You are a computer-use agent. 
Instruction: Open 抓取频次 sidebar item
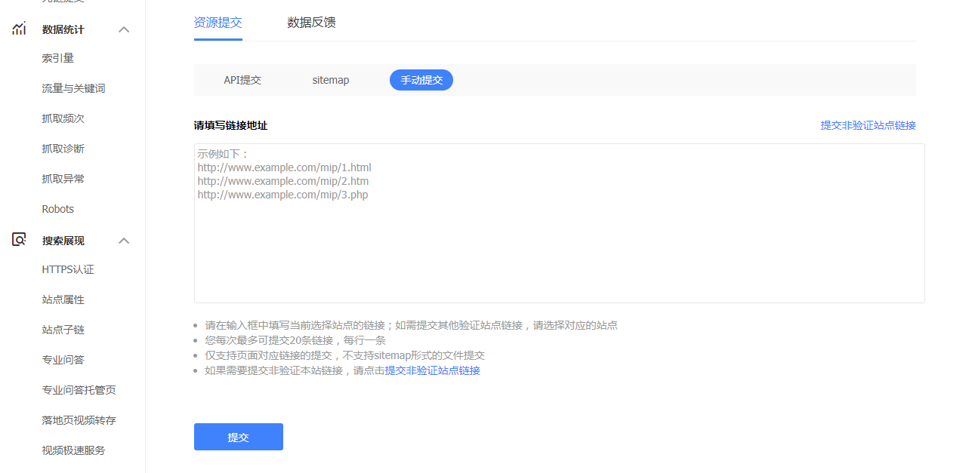(x=63, y=118)
